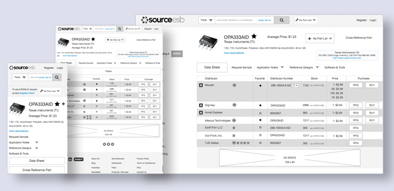Click the round badge next to Abacus Technologies
This screenshot has height=191, width=394.
[x=234, y=120]
